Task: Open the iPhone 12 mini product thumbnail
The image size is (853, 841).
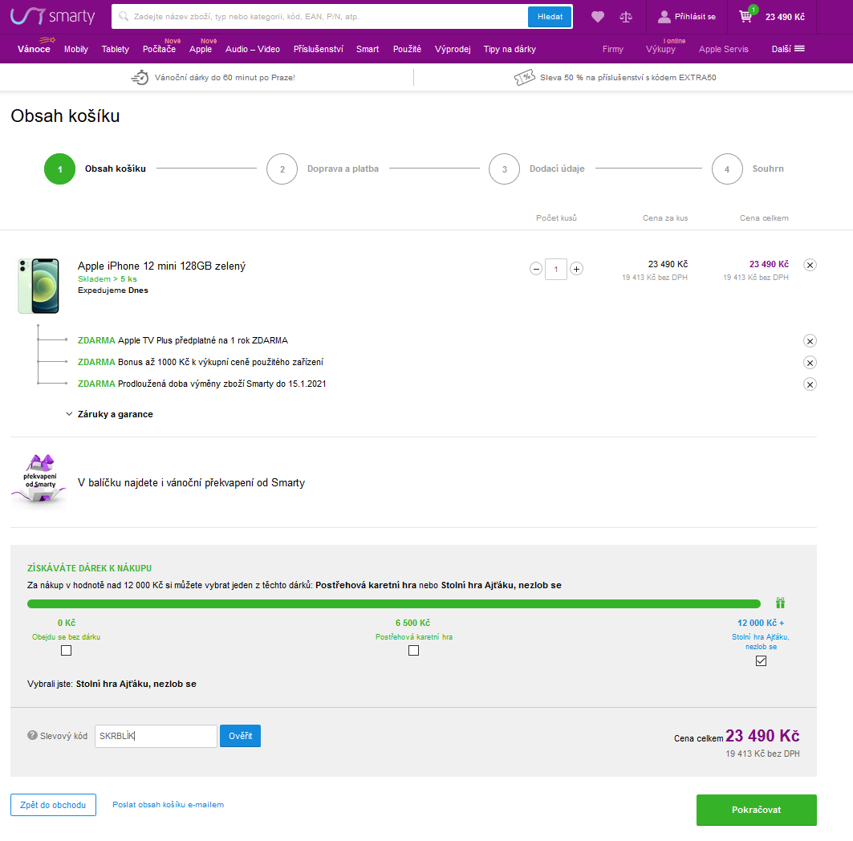Action: 39,286
